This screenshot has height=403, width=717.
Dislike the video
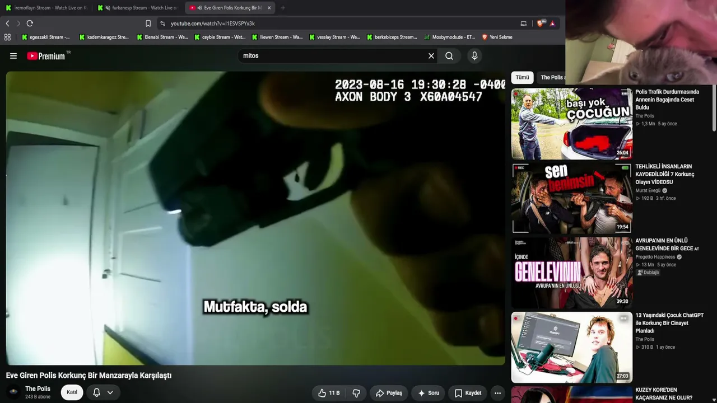pyautogui.click(x=356, y=393)
